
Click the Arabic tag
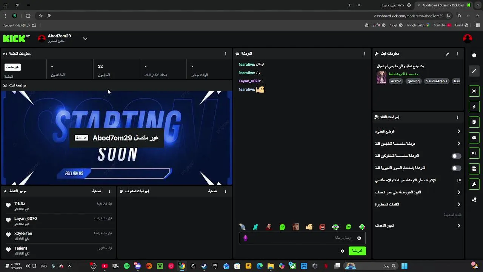396,81
